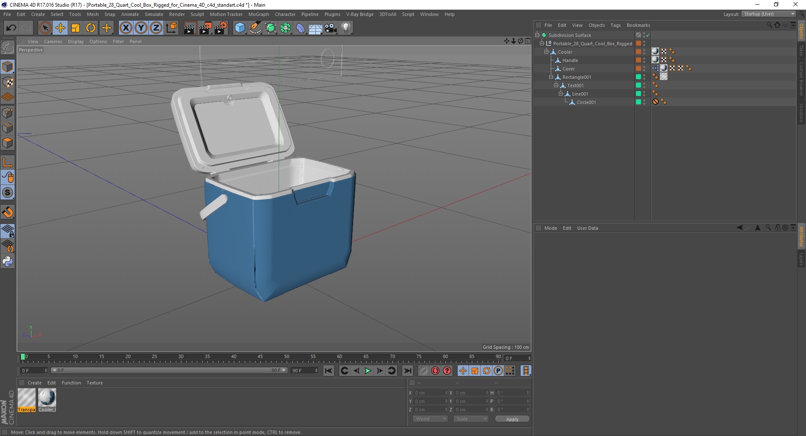Collapse the Cooler object node
Screen dimensions: 806x436
pos(547,52)
